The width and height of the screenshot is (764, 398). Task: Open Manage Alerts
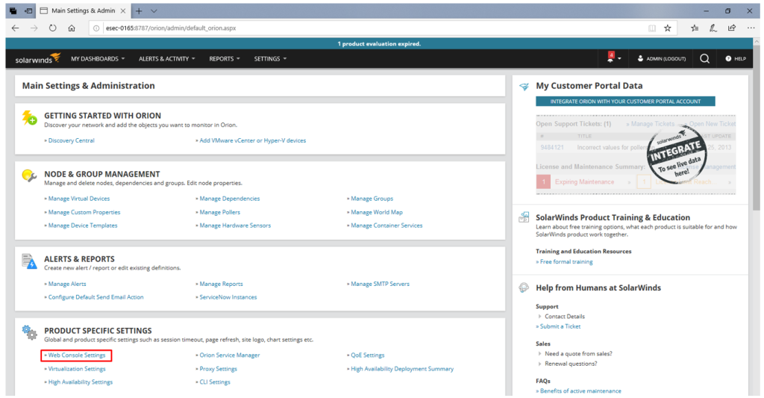(67, 284)
